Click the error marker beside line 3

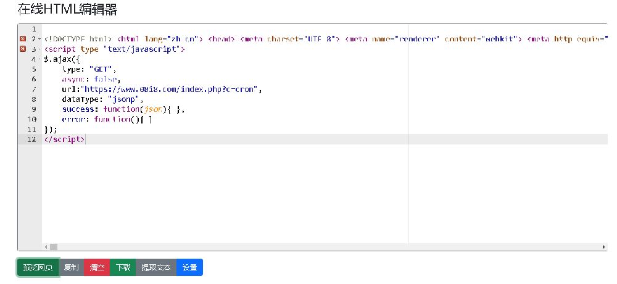23,49
